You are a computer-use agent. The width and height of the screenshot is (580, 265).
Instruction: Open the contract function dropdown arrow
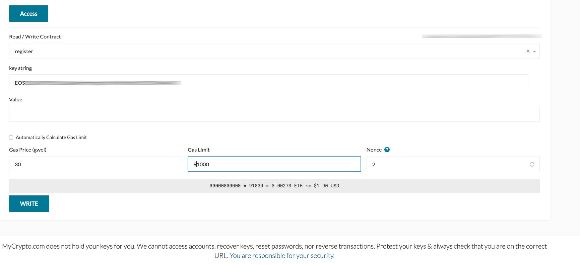click(534, 52)
